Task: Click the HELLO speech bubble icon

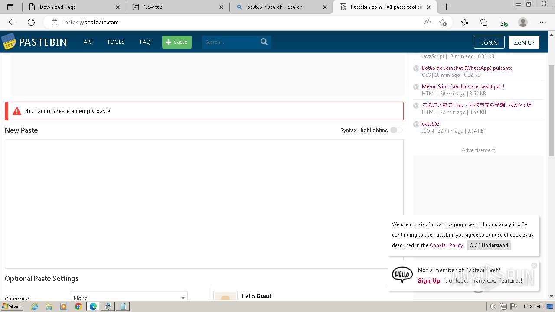Action: click(x=402, y=275)
